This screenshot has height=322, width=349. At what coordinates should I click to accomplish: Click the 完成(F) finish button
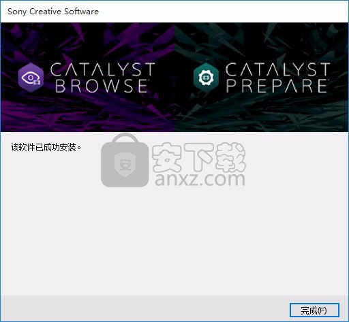click(x=314, y=310)
